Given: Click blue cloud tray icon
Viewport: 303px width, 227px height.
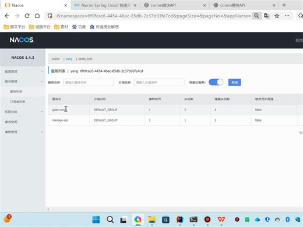Looking at the screenshot, I should point(258,219).
